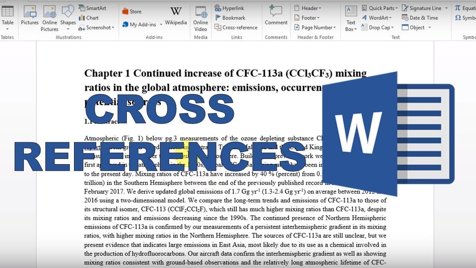This screenshot has width=476, height=268.
Task: Open the Header options
Action: pyautogui.click(x=307, y=8)
